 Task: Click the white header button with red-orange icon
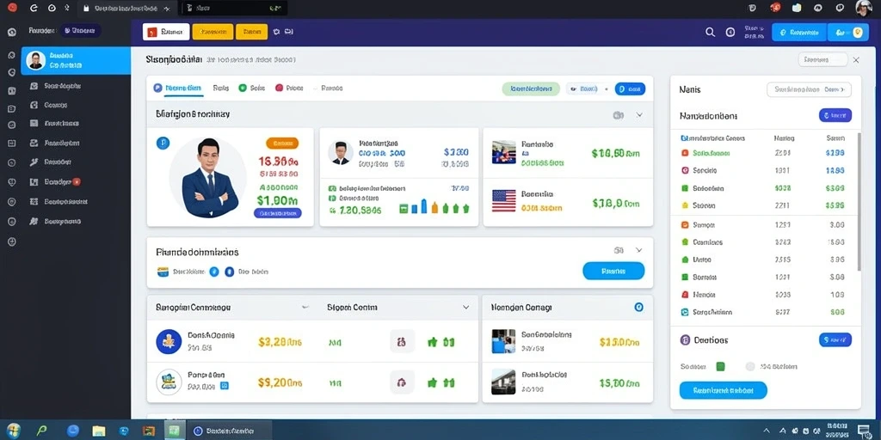(x=166, y=32)
